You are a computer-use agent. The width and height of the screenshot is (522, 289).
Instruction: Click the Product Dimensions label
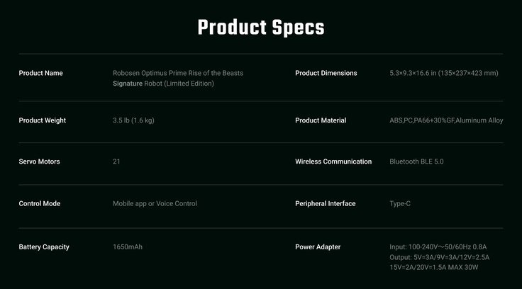[326, 73]
